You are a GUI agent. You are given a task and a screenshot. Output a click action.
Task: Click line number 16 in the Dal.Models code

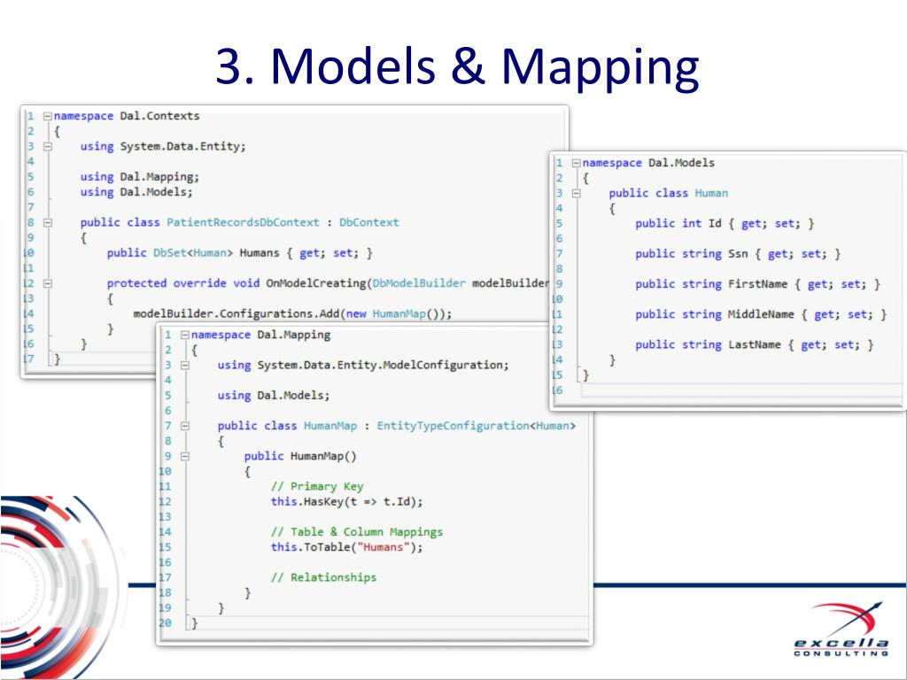click(x=556, y=390)
